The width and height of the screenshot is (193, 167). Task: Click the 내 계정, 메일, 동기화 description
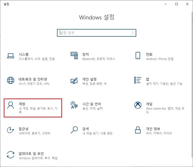coord(38,110)
